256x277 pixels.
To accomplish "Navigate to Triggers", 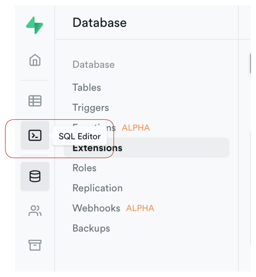I will point(90,108).
